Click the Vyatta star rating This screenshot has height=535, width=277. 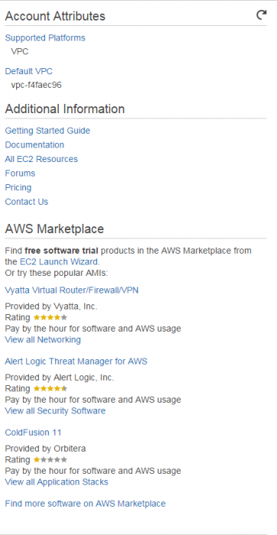[51, 317]
